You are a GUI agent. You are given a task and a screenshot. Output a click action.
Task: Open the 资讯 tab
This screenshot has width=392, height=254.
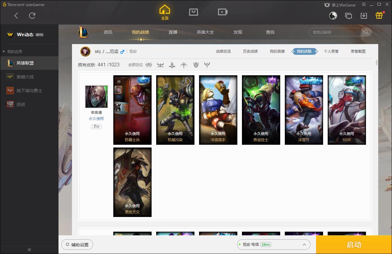pyautogui.click(x=108, y=32)
